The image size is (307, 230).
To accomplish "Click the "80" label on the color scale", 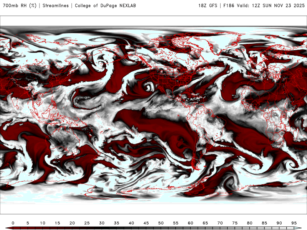I will (x=250, y=223).
